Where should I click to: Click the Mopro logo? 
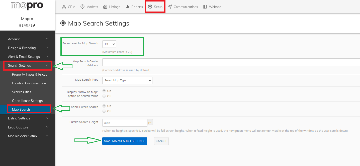coord(27,6)
